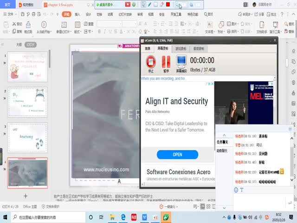Screen dimensions: 297x223
Task: Select slide 3 Anatomy thumbnail
Action: (28, 138)
